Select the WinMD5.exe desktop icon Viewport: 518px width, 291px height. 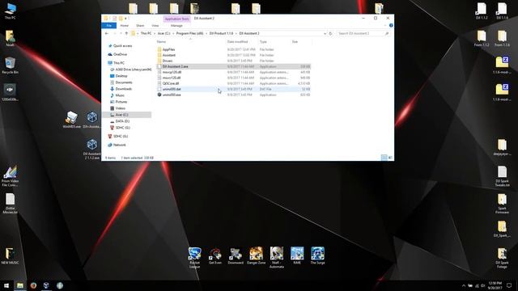tap(72, 120)
